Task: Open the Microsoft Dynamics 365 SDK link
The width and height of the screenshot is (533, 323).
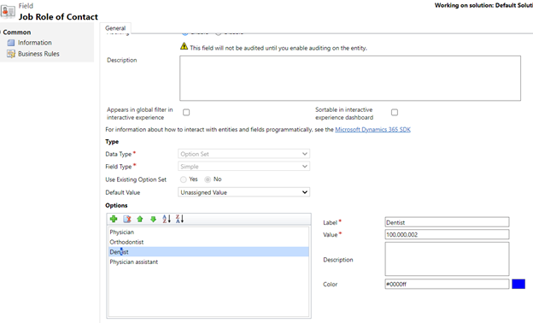Action: click(x=373, y=129)
